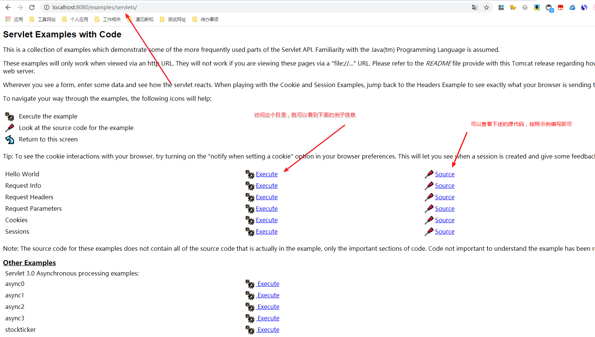Click the gears icon in the stockticker row
The image size is (595, 337).
[250, 330]
